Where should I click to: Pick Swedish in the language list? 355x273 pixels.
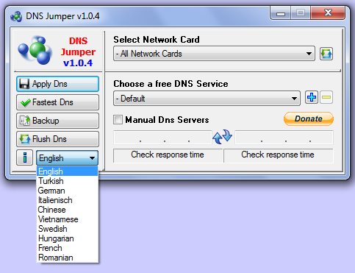[x=67, y=229]
